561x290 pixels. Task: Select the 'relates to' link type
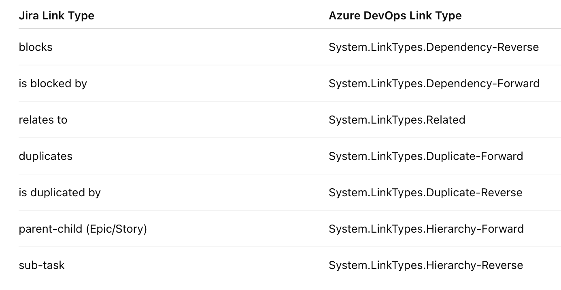[43, 120]
